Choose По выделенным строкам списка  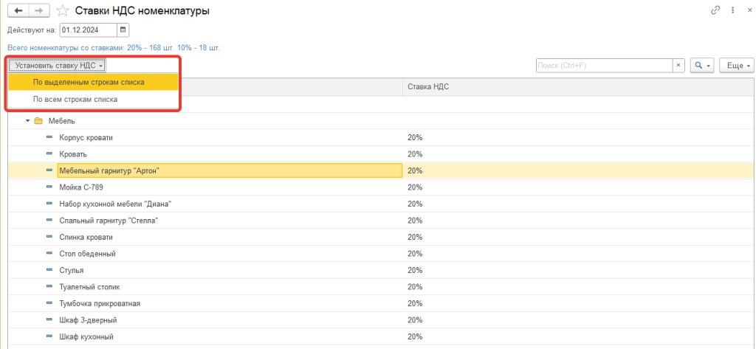89,82
